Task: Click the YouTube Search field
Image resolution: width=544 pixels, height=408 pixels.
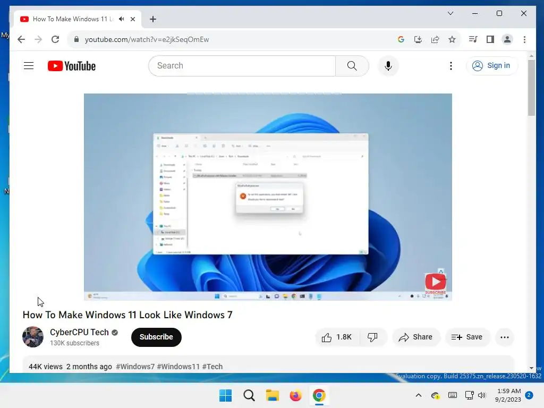Action: [242, 65]
